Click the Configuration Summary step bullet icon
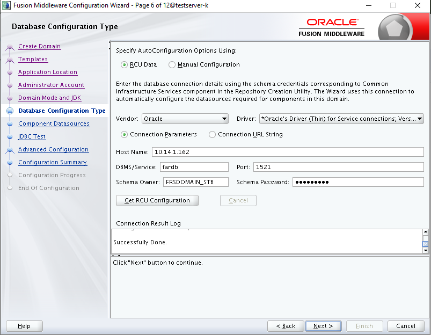 (x=10, y=163)
